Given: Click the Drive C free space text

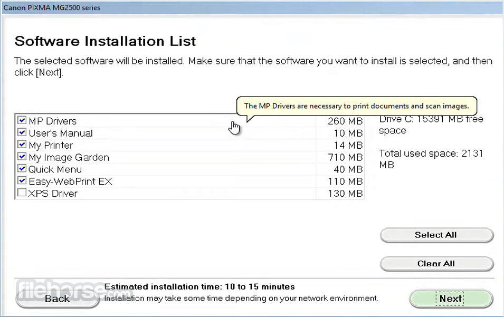Looking at the screenshot, I should pyautogui.click(x=431, y=125).
